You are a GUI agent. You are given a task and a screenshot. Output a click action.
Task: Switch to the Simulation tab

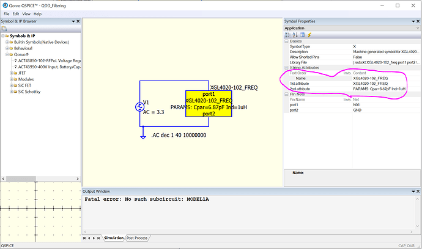tap(114, 238)
